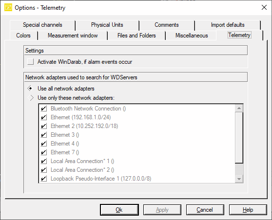Open the Physical Units tab
272x220 pixels.
(107, 25)
